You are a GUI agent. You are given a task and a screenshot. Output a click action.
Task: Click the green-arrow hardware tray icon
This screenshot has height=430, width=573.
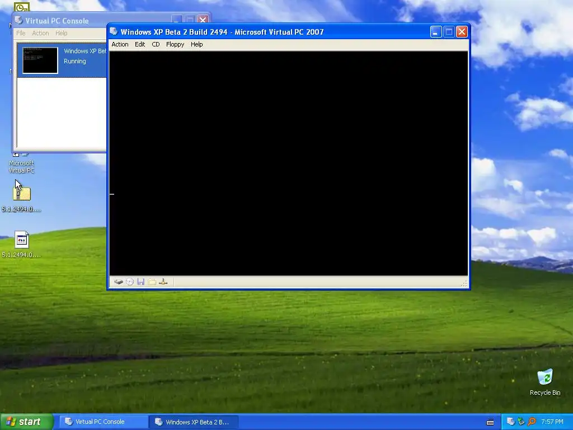(521, 422)
